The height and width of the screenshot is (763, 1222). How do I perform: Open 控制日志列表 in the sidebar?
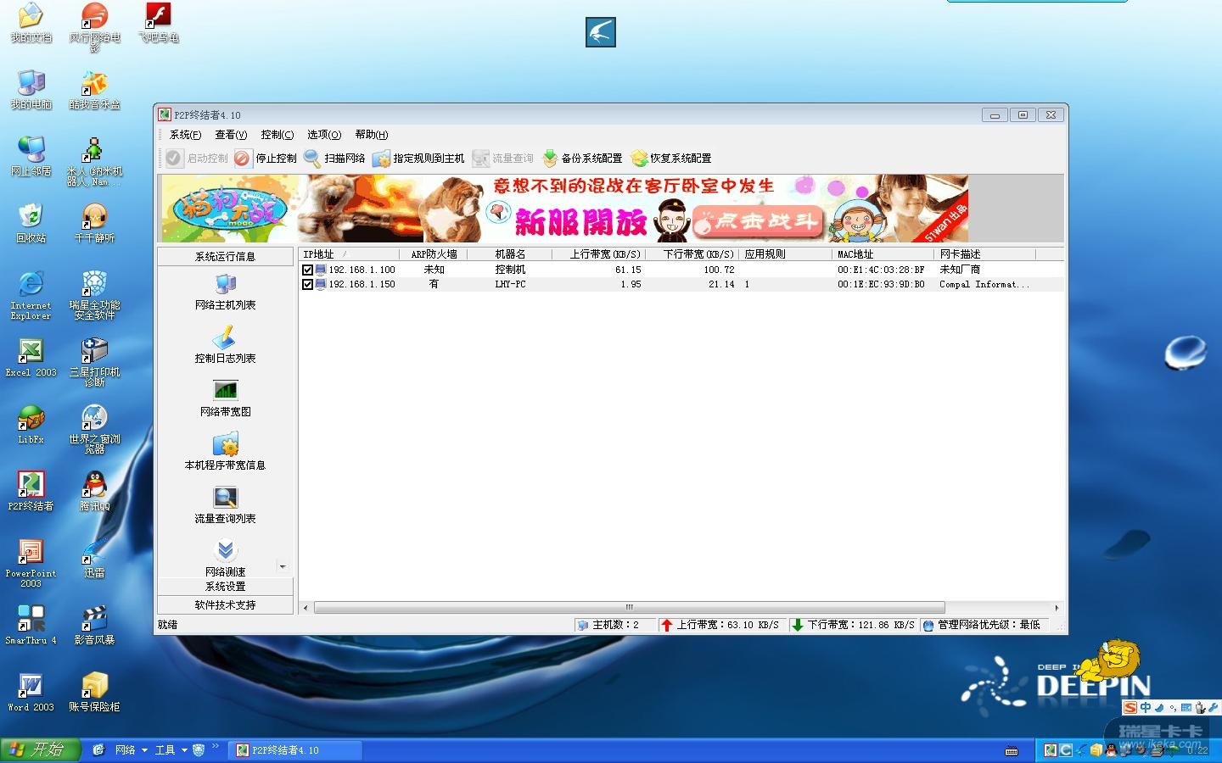[x=225, y=345]
